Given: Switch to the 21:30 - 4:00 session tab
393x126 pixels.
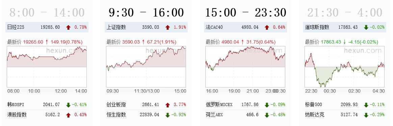Looking at the screenshot, I should click(x=345, y=12).
